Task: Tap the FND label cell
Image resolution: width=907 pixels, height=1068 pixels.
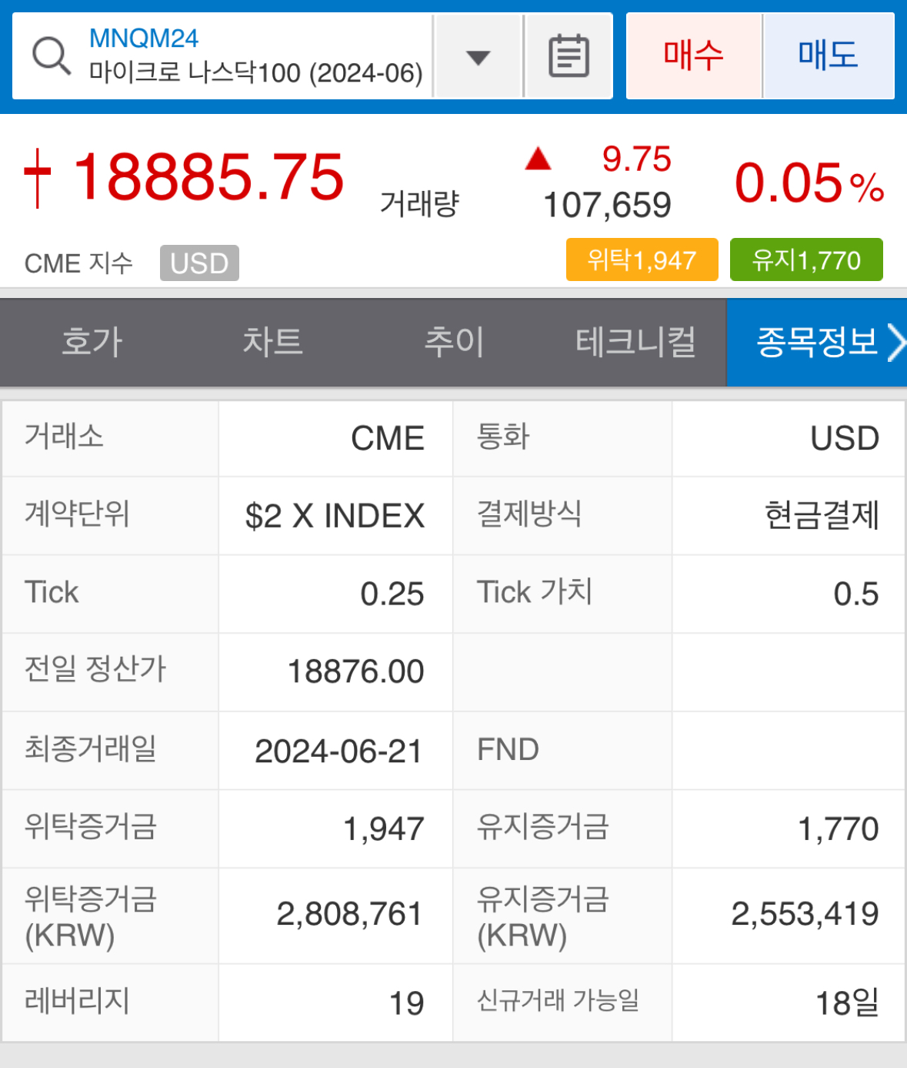Action: [562, 750]
